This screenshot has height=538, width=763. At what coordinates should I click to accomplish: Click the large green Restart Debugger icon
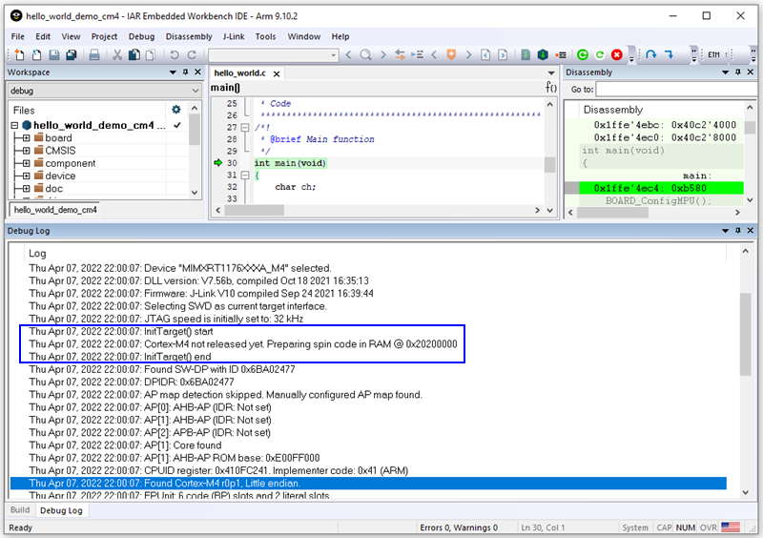click(583, 54)
